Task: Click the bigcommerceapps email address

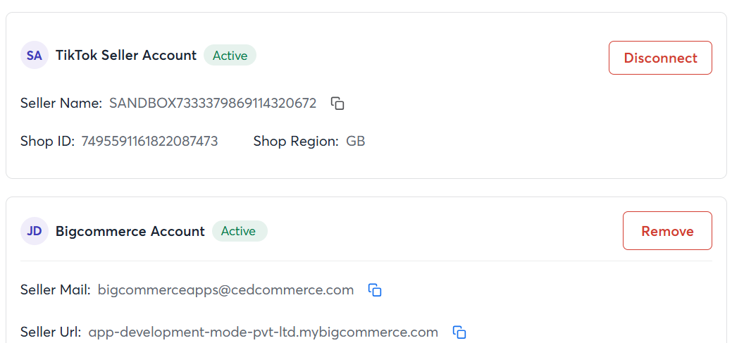Action: click(x=225, y=290)
